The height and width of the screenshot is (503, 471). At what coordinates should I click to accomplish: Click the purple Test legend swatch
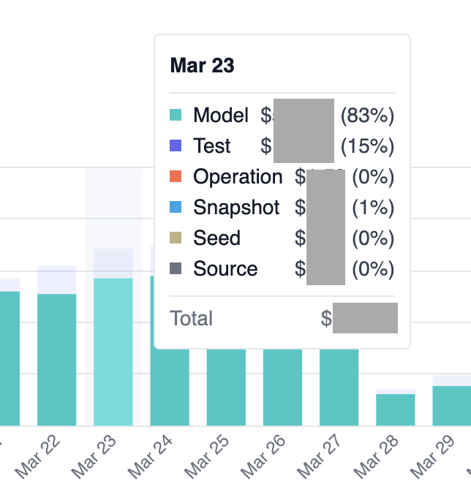coord(176,146)
